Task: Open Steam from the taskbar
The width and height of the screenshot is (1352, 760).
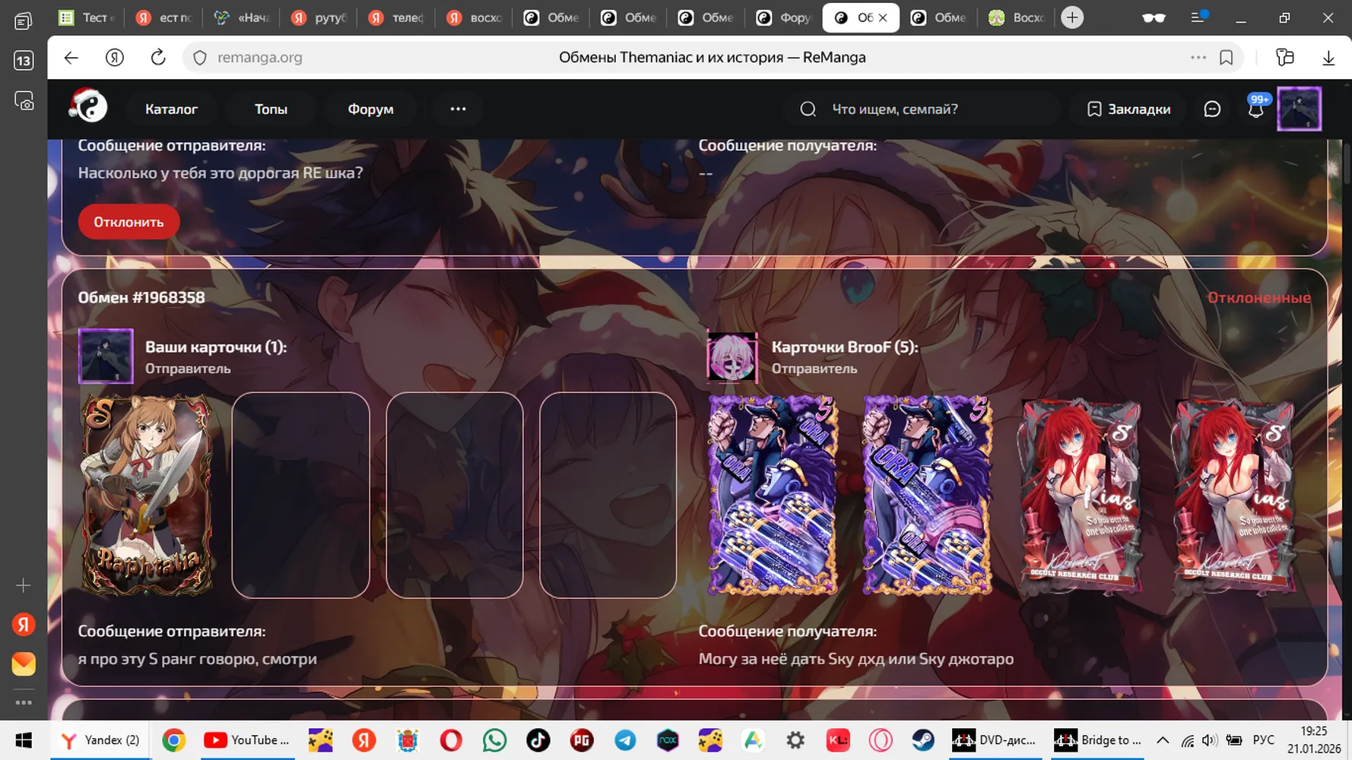Action: pyautogui.click(x=923, y=740)
